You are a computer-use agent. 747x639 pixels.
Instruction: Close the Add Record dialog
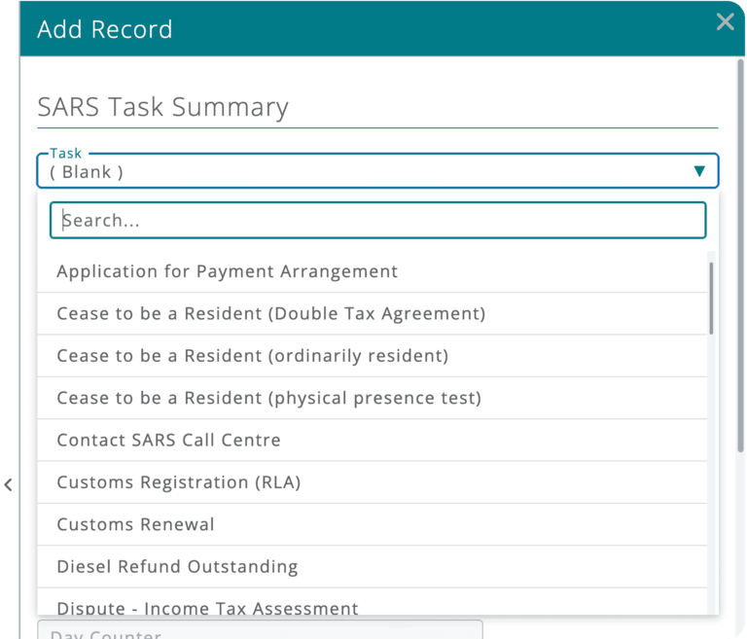(x=725, y=22)
